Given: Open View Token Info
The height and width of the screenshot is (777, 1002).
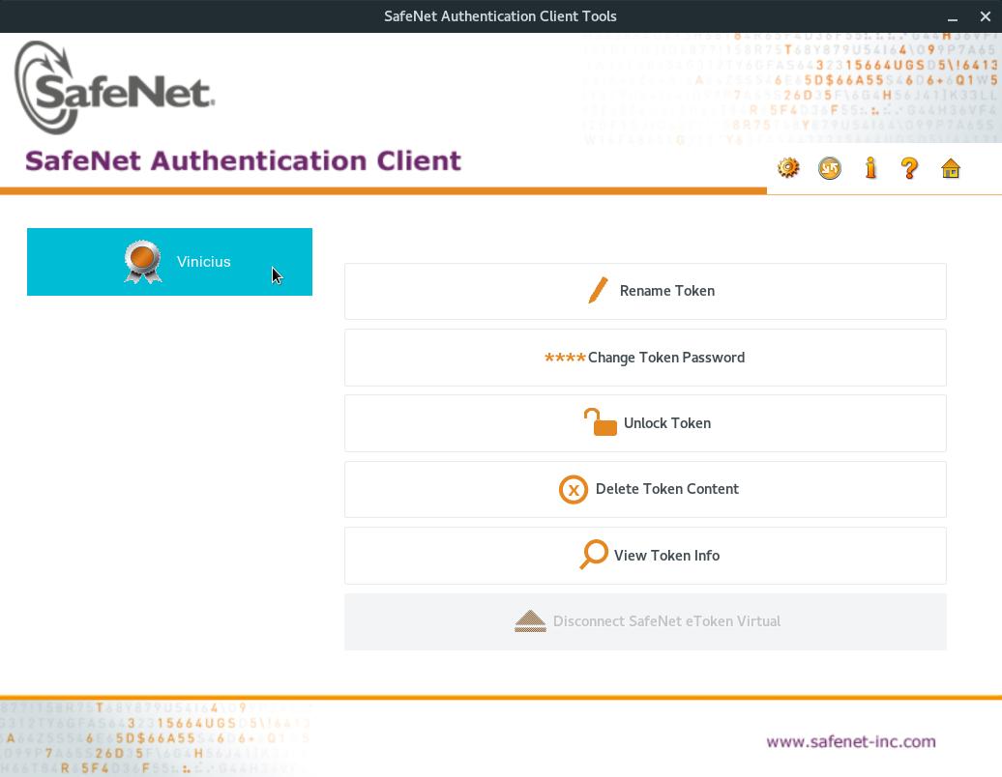Looking at the screenshot, I should tap(645, 556).
